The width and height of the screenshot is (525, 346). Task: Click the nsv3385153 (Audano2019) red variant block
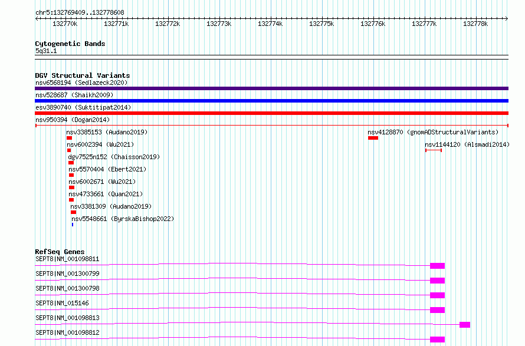click(69, 138)
